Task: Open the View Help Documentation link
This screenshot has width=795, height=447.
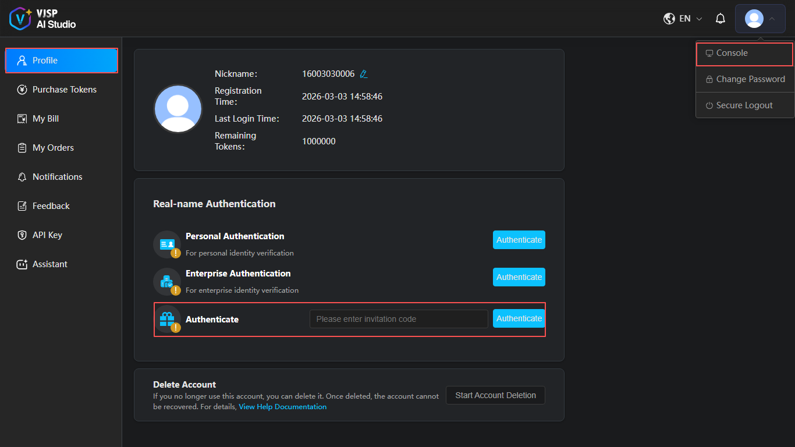Action: click(282, 407)
